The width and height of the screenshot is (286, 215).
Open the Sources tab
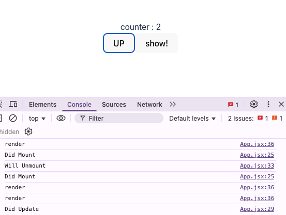click(x=114, y=105)
